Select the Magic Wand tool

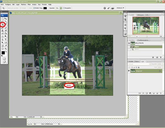pyautogui.click(x=6, y=22)
